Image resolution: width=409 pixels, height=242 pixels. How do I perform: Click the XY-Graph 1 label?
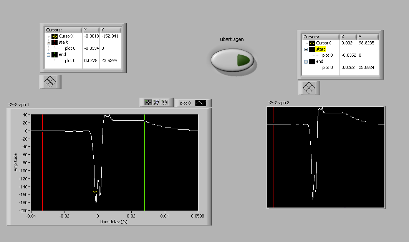(19, 105)
